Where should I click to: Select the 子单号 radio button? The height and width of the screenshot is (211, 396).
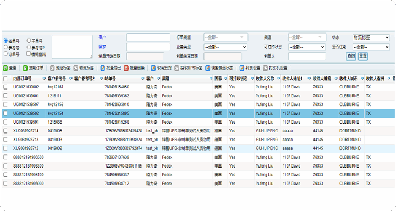[29, 40]
